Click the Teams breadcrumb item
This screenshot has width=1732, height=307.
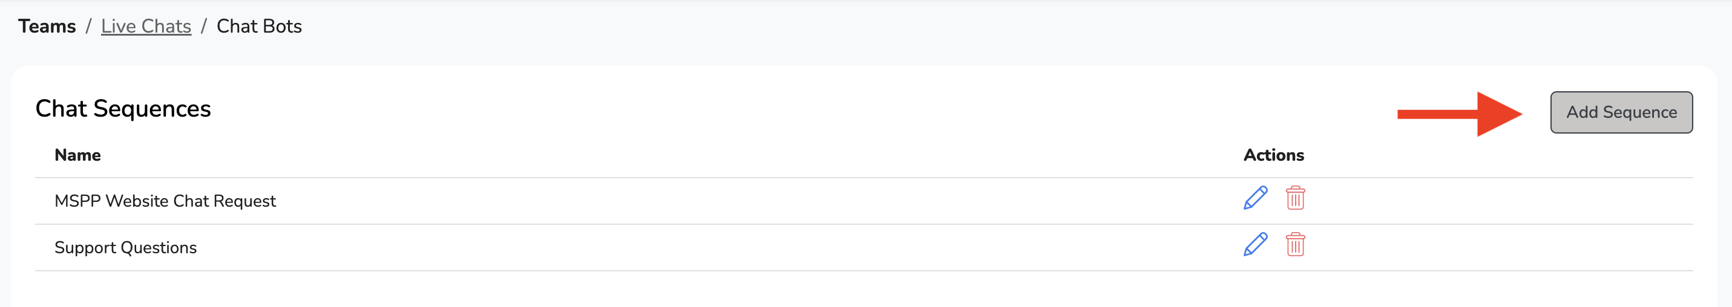pyautogui.click(x=47, y=26)
